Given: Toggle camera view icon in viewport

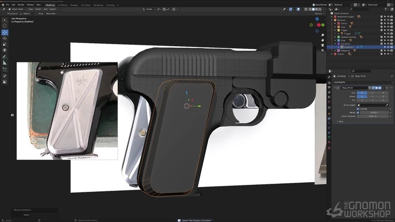Looking at the screenshot, I should tap(323, 45).
